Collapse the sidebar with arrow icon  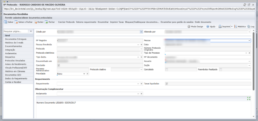click(x=31, y=31)
